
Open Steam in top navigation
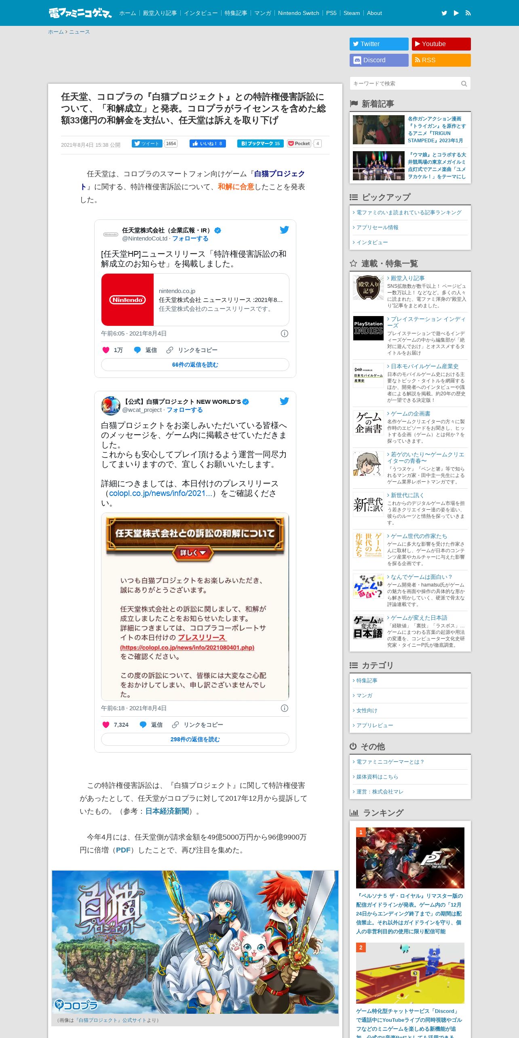(x=352, y=13)
